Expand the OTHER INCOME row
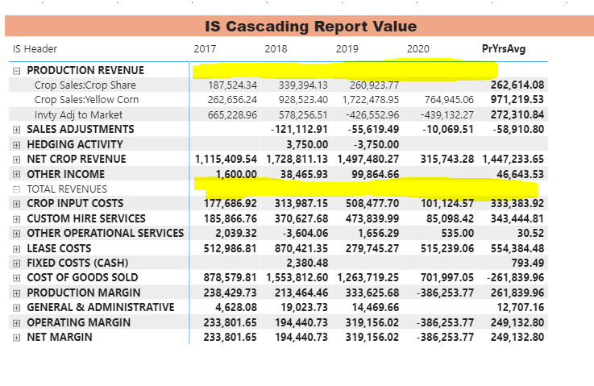Image resolution: width=594 pixels, height=386 pixels. tap(16, 174)
